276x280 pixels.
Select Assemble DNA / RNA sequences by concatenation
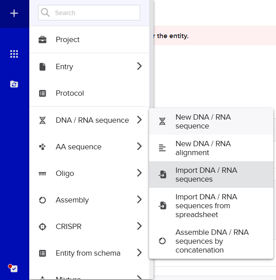click(211, 241)
